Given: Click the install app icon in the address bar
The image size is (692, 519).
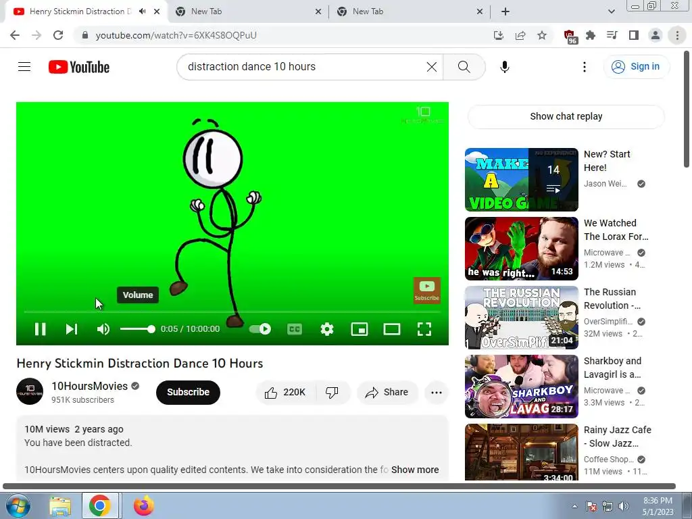Looking at the screenshot, I should click(498, 35).
